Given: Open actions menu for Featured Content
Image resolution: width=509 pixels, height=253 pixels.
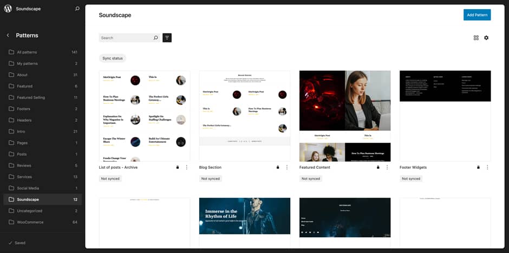Looking at the screenshot, I should point(387,168).
